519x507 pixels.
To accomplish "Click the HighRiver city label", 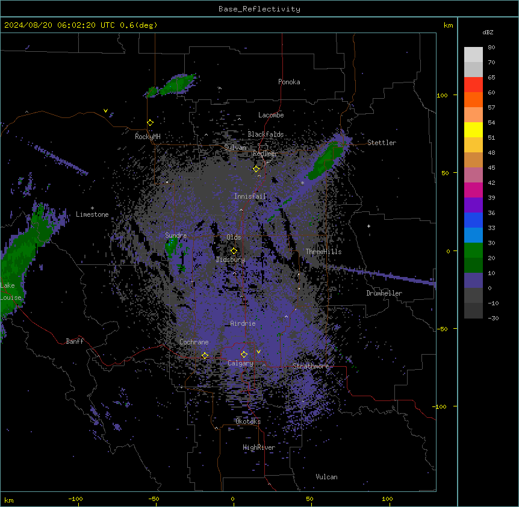I will (259, 447).
